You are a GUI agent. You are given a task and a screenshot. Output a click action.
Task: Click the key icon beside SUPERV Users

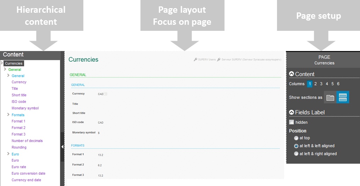click(x=195, y=60)
